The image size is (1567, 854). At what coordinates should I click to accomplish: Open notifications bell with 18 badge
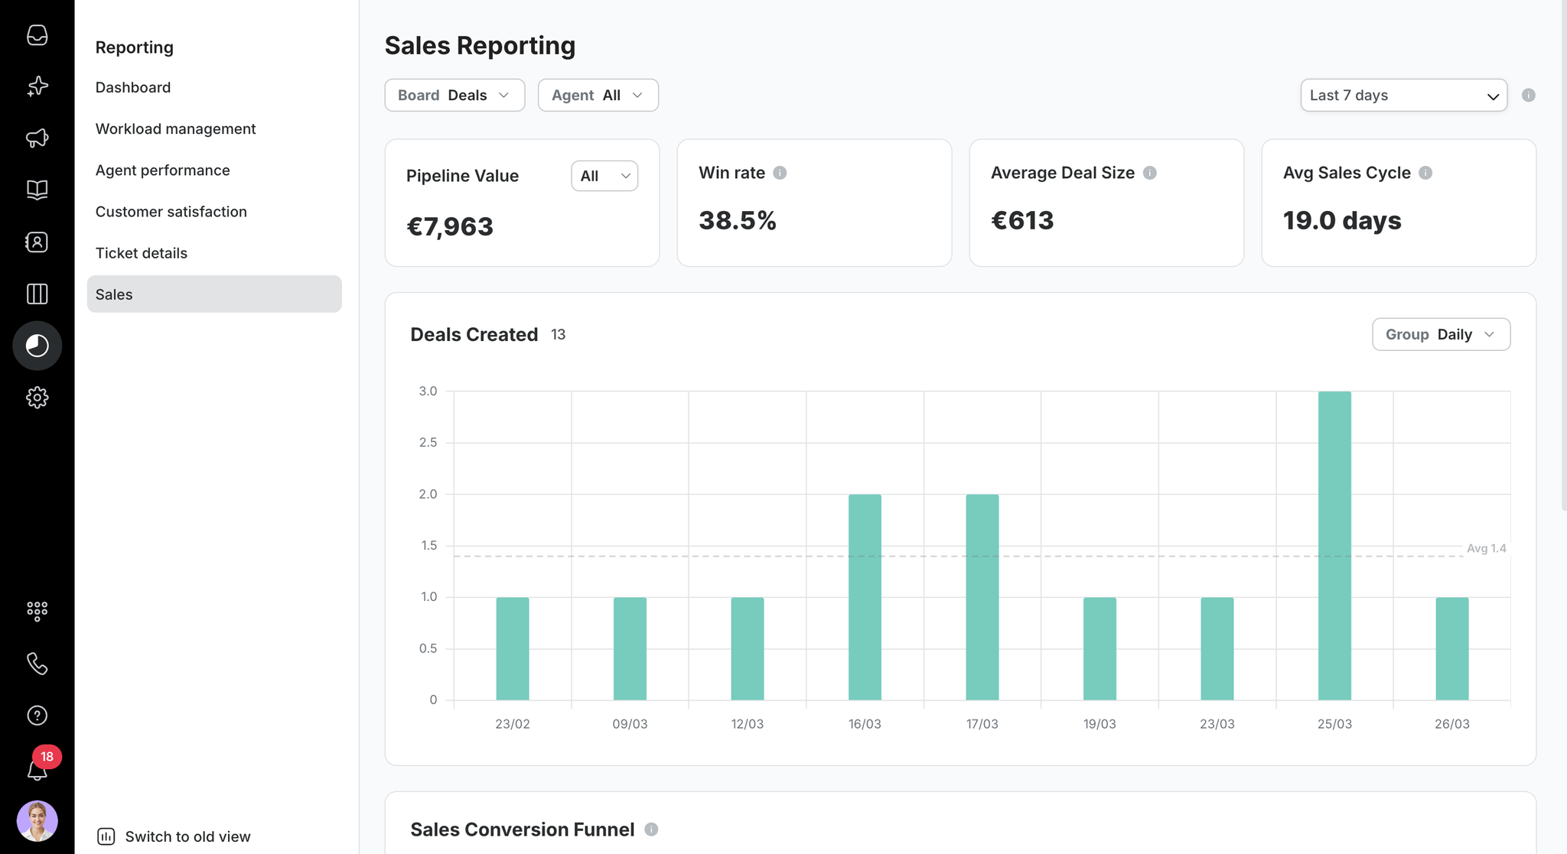coord(37,767)
